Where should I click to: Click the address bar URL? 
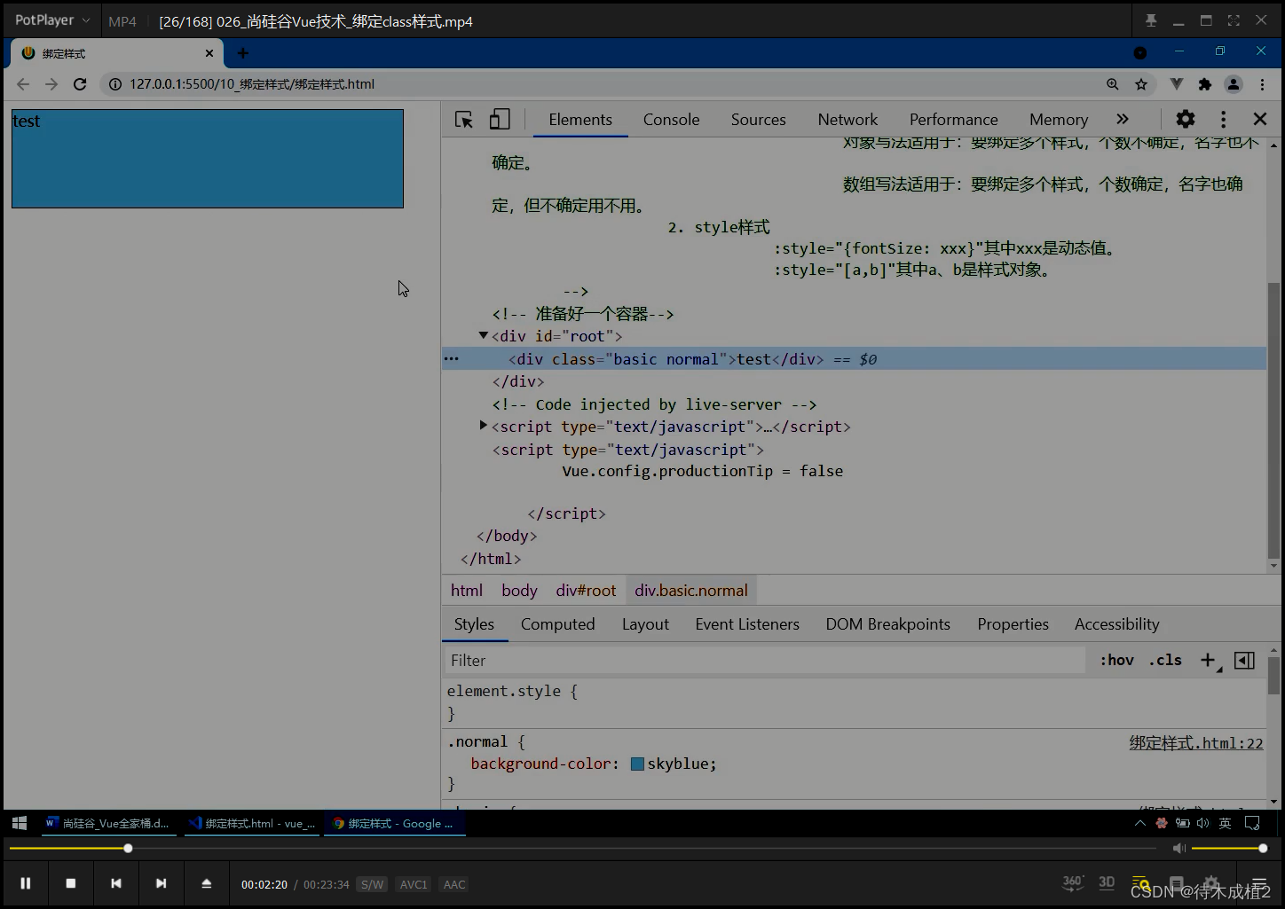[252, 84]
